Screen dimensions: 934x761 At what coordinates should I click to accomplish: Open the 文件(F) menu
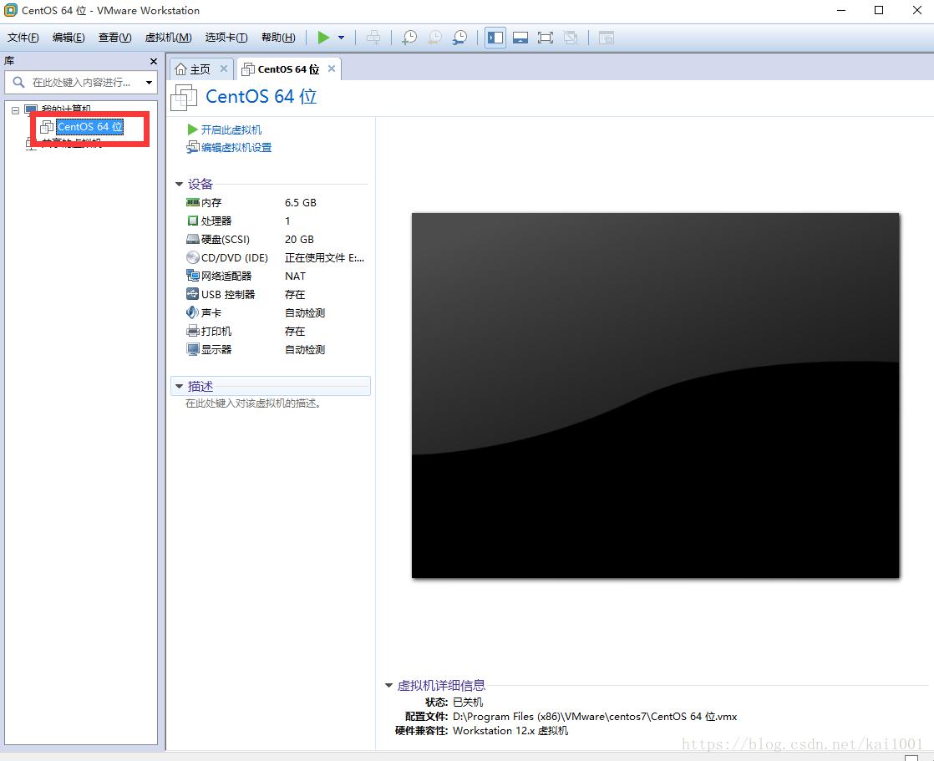(23, 38)
